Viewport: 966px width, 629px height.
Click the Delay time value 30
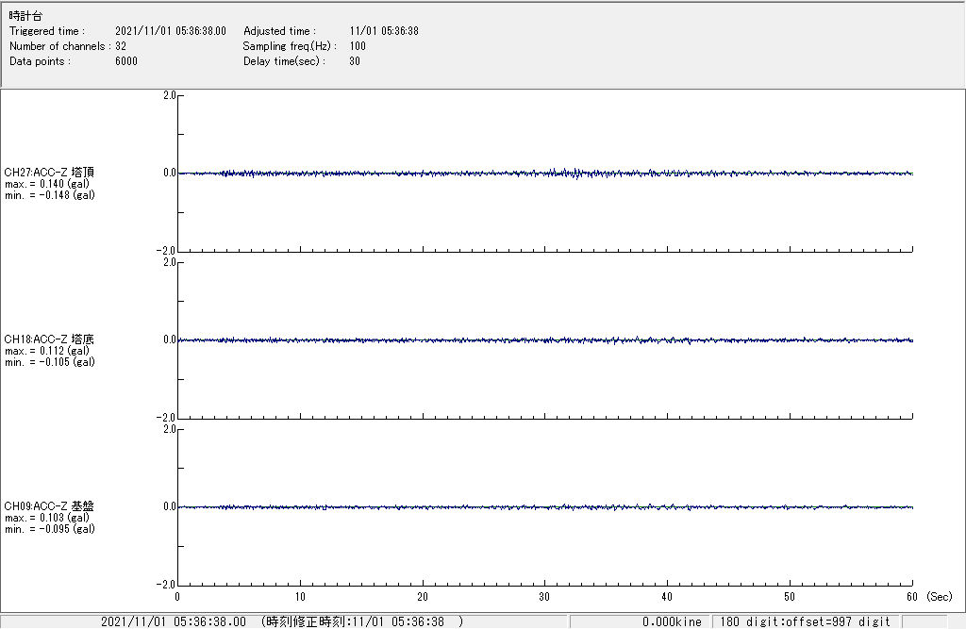355,61
